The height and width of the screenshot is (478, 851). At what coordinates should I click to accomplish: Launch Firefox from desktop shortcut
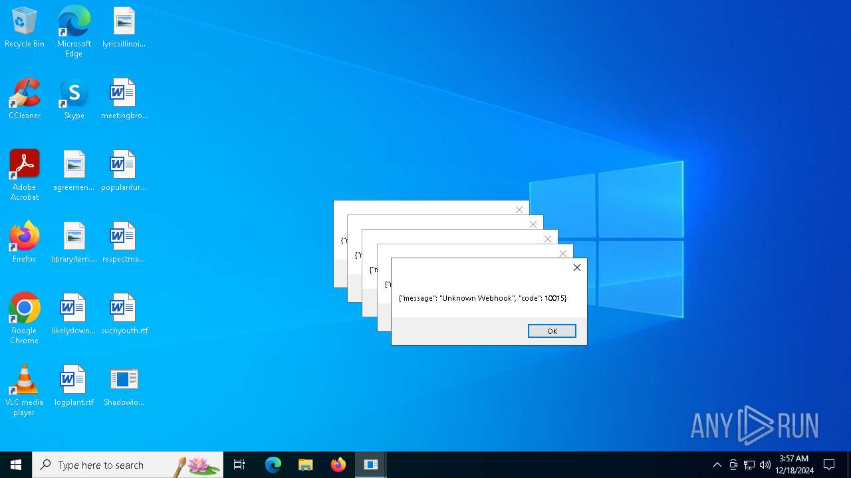click(x=25, y=242)
